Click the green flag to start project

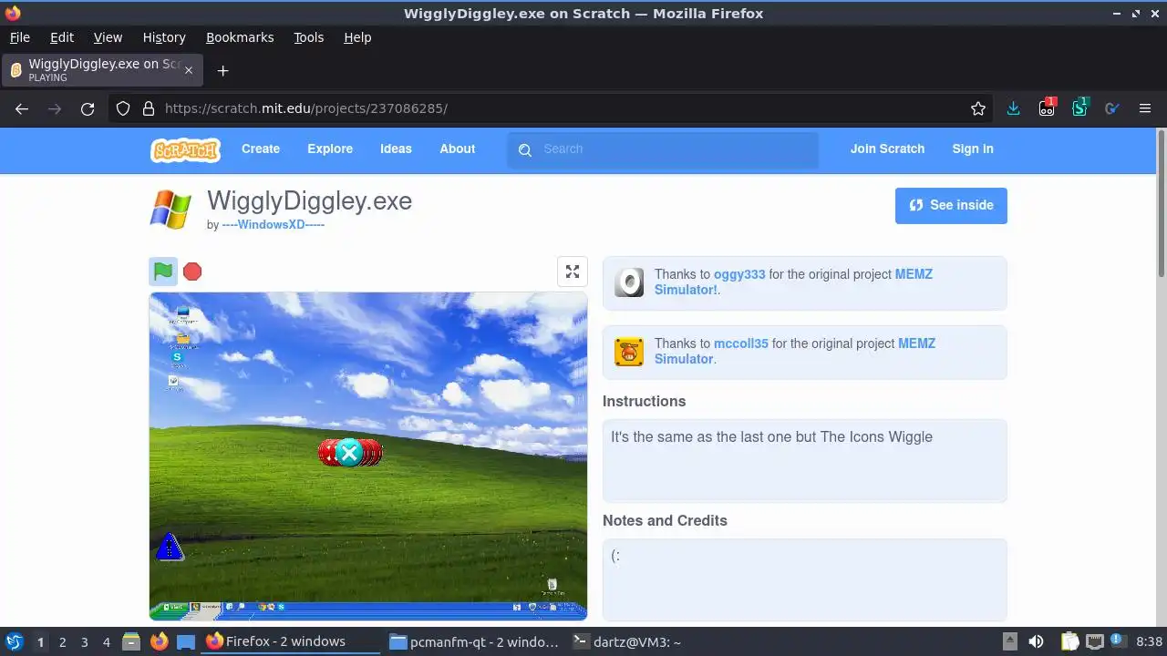pyautogui.click(x=163, y=272)
